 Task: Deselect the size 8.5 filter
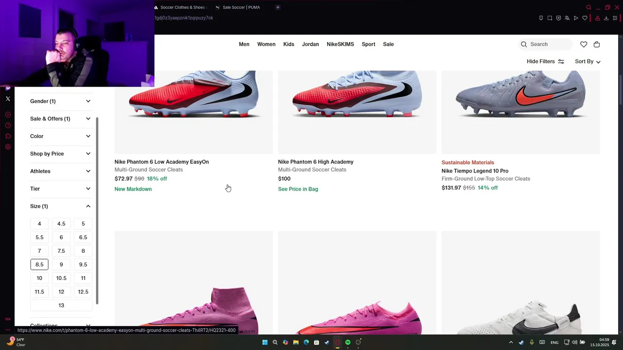tap(39, 264)
